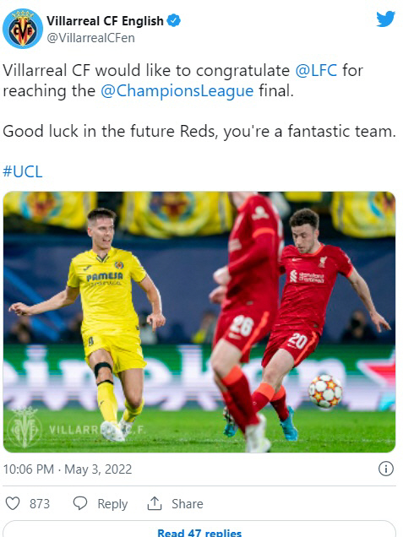Screen dimensions: 403x537
Task: Click Read 47 replies button
Action: (199, 532)
